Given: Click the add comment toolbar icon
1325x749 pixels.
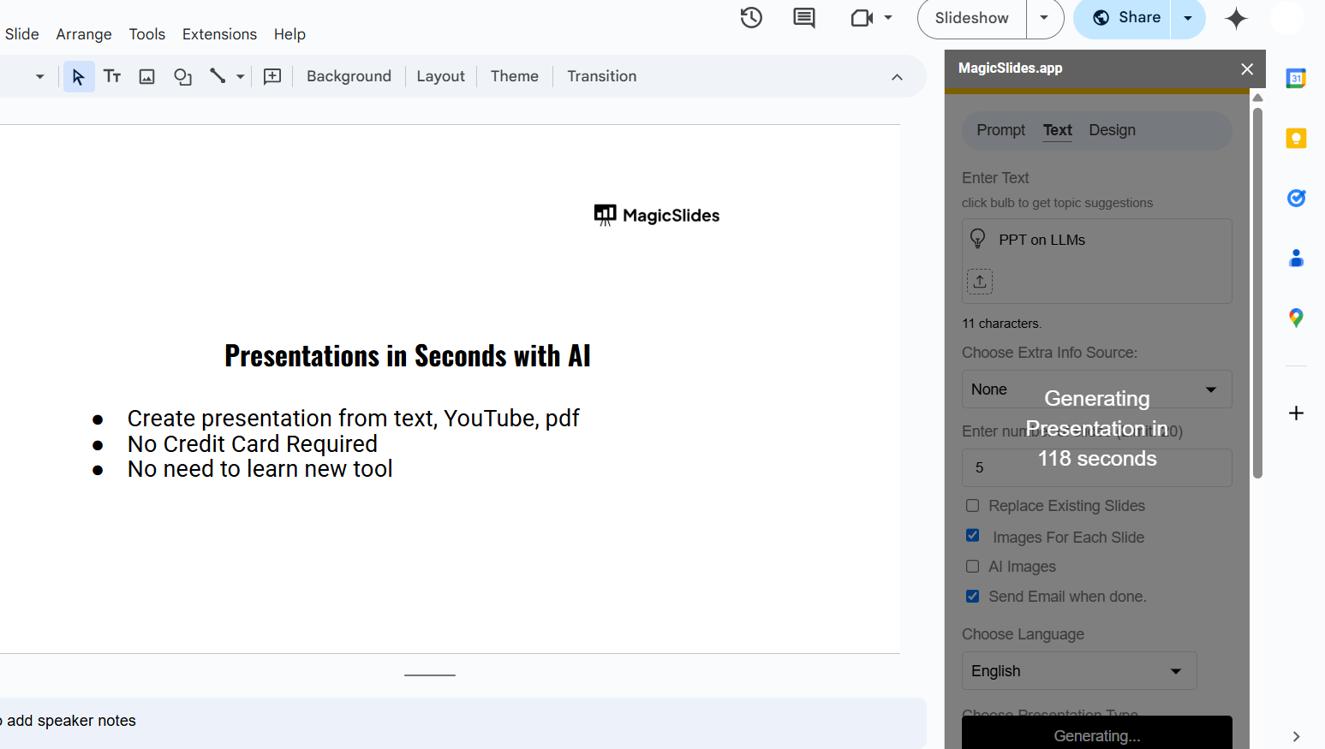Looking at the screenshot, I should 272,76.
